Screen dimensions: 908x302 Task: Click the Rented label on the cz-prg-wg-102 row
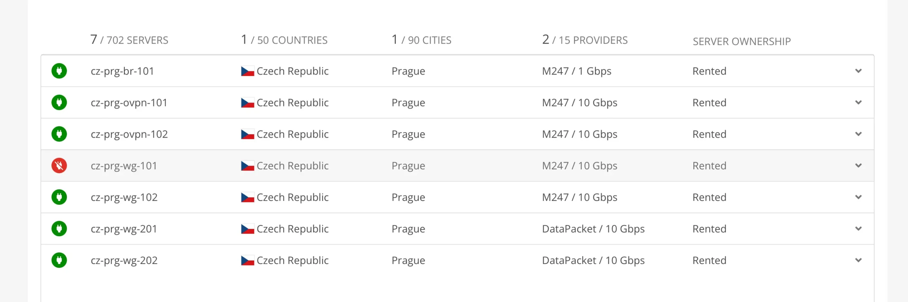(x=709, y=197)
